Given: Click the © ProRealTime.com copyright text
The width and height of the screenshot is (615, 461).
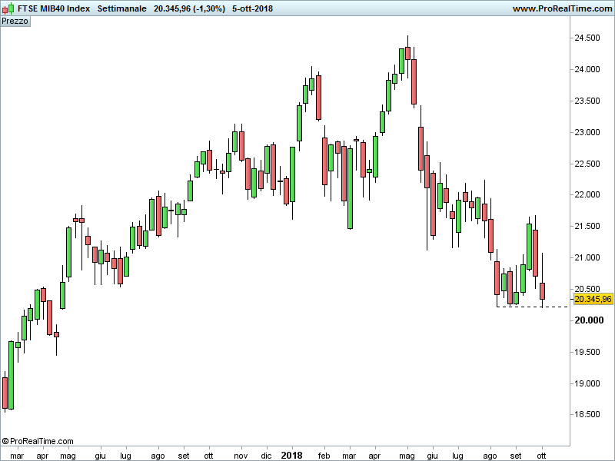Looking at the screenshot, I should click(x=38, y=441).
